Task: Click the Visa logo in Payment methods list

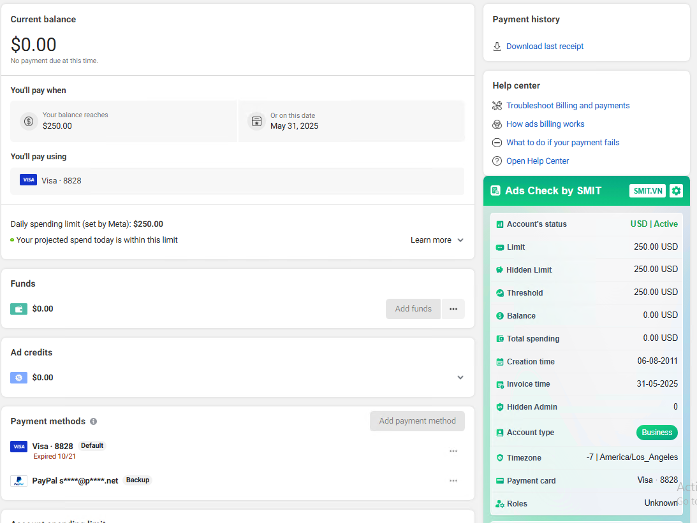Action: 18,447
